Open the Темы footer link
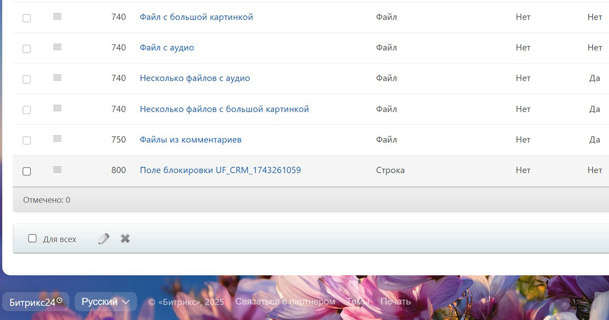Image resolution: width=609 pixels, height=320 pixels. (x=358, y=301)
